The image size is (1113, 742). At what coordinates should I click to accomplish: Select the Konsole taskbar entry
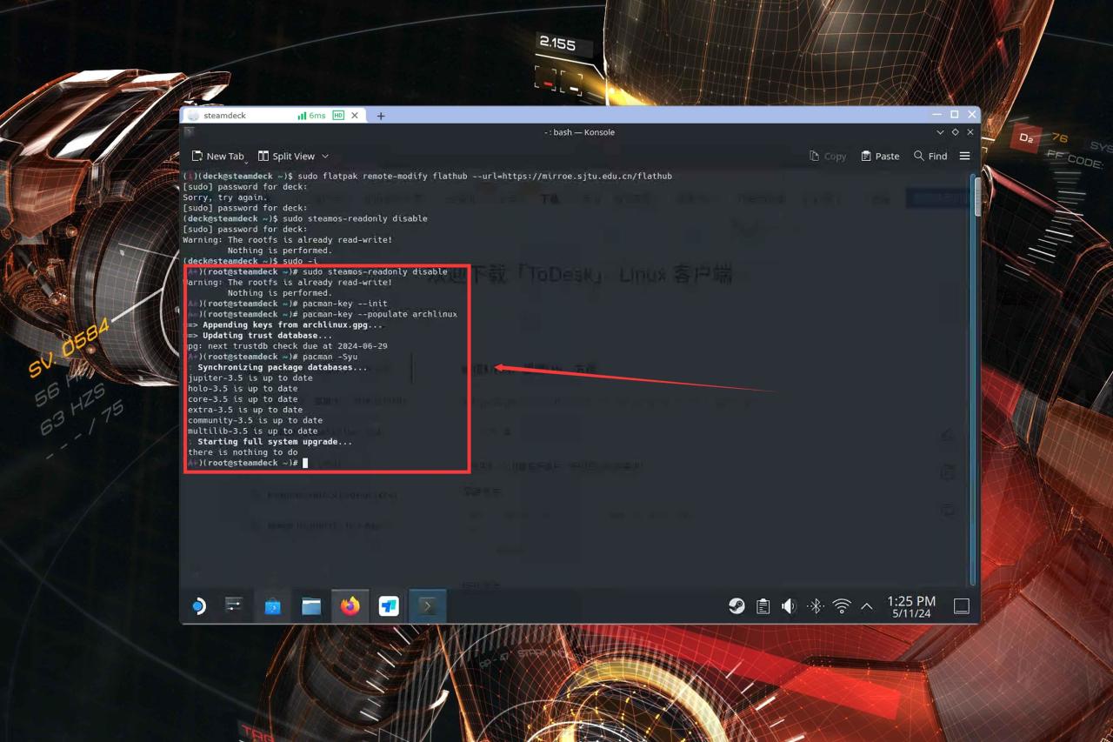427,606
